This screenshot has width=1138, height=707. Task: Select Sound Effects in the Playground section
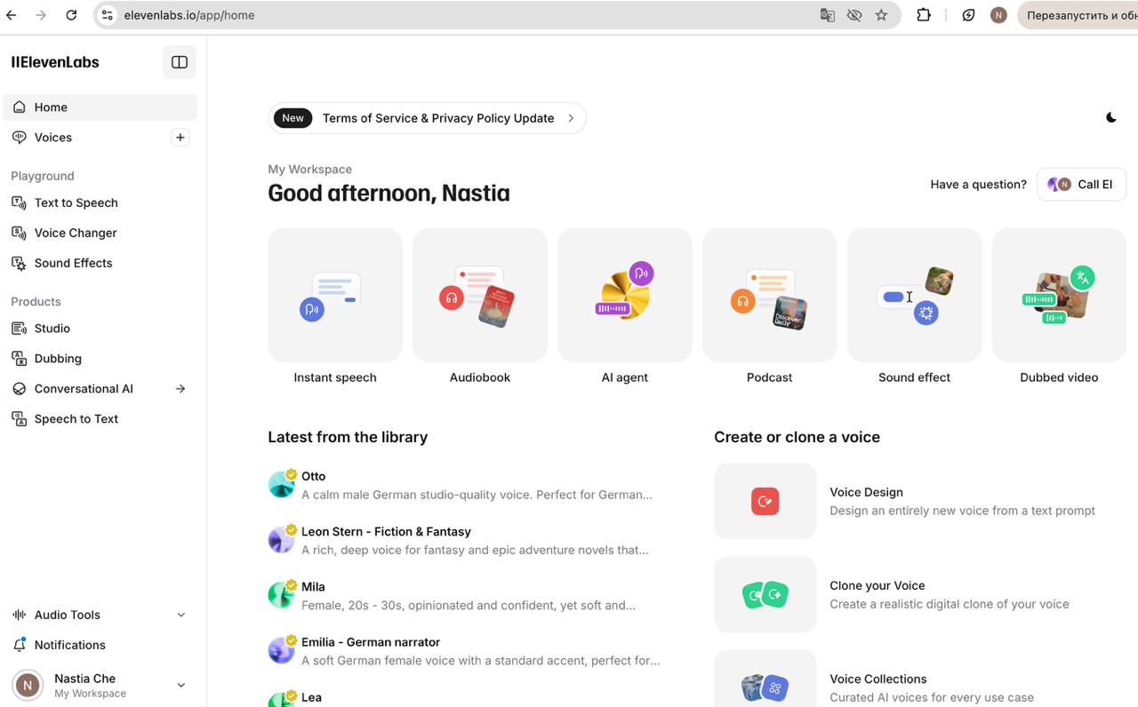(x=73, y=263)
